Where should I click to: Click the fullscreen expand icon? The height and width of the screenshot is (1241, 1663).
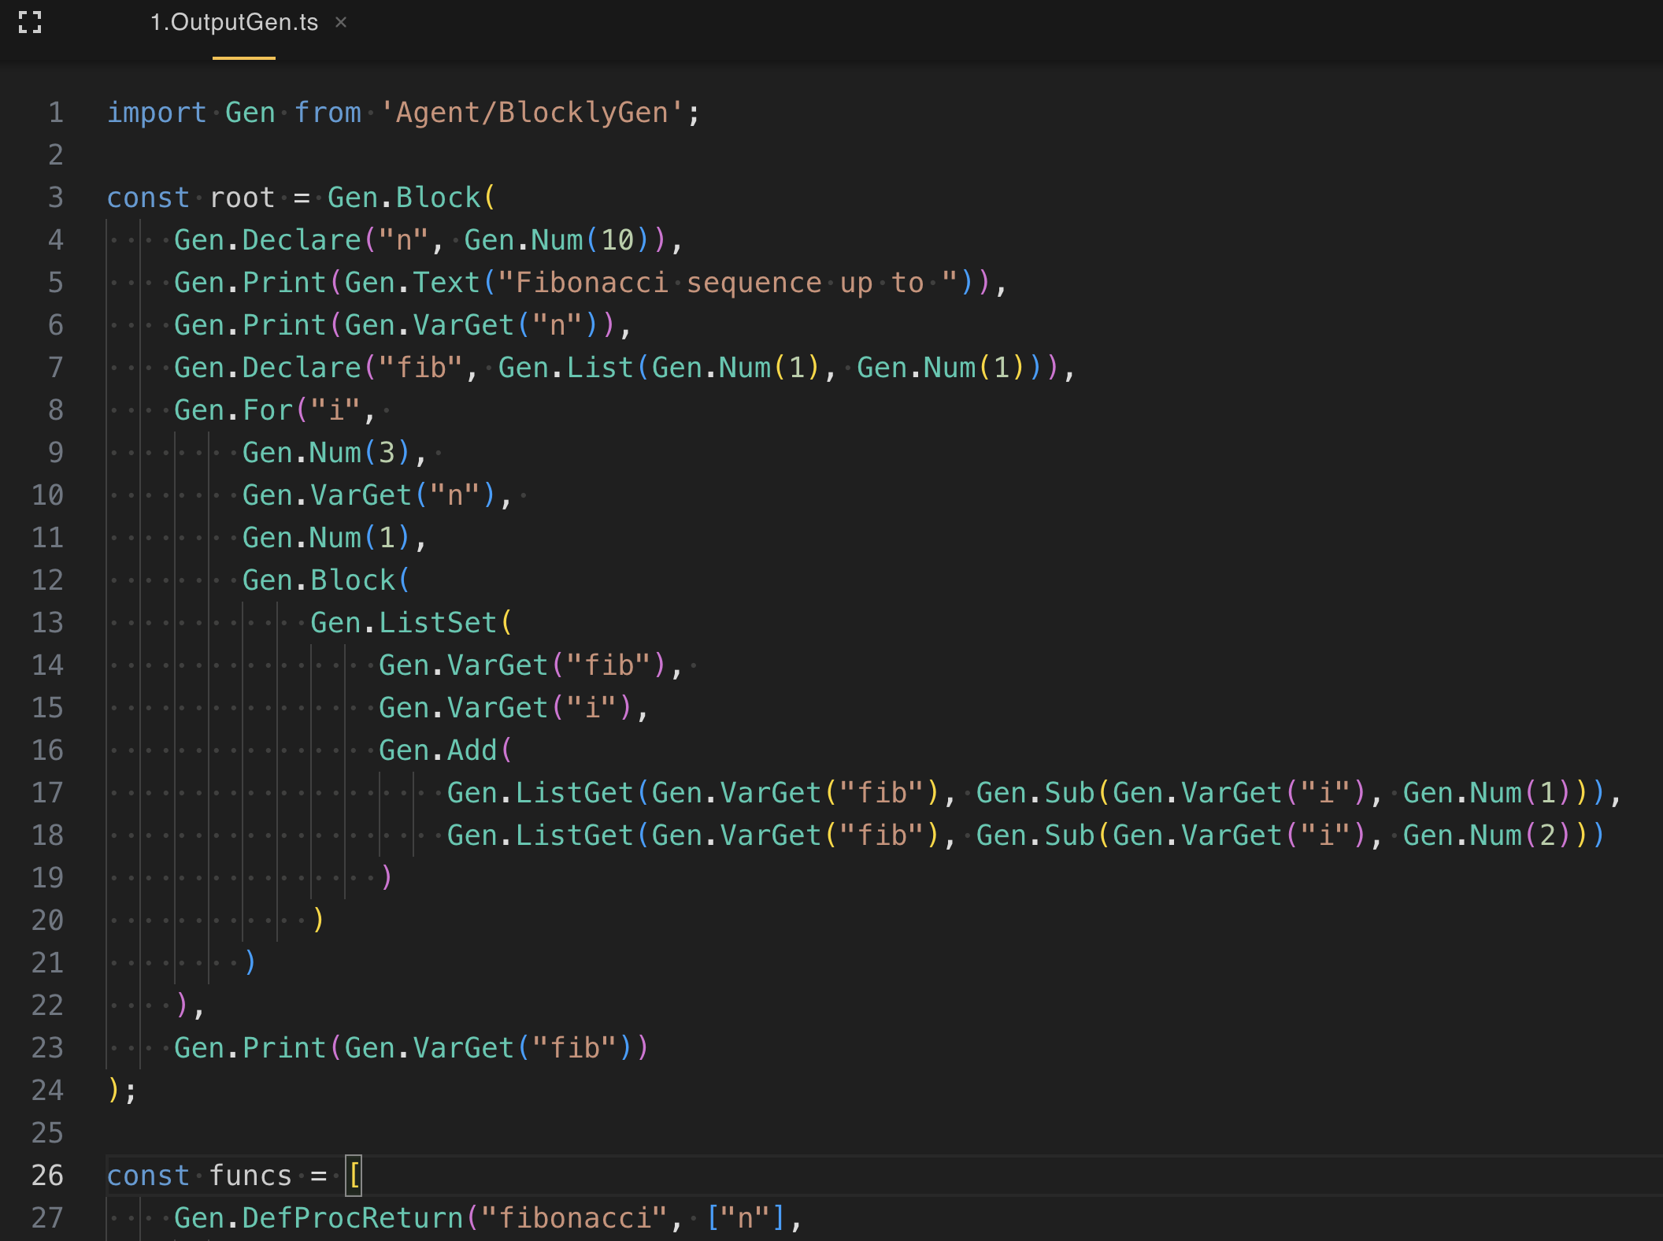pyautogui.click(x=30, y=22)
